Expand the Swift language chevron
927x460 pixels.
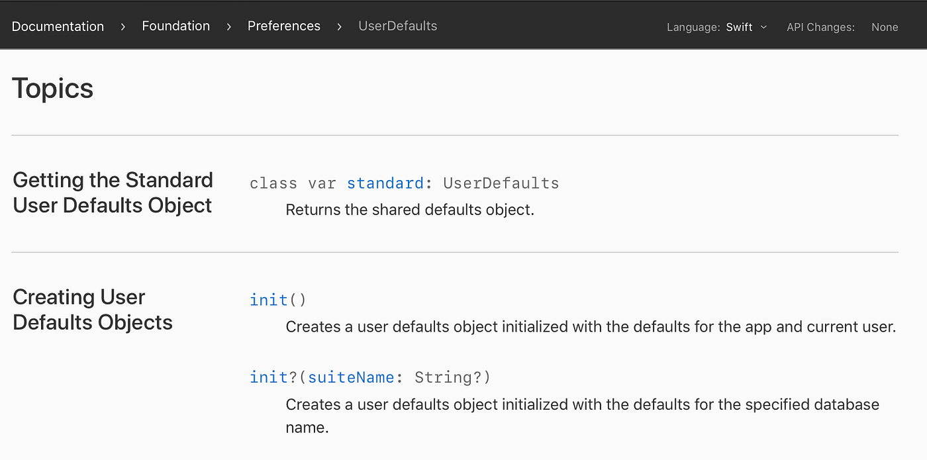tap(764, 28)
